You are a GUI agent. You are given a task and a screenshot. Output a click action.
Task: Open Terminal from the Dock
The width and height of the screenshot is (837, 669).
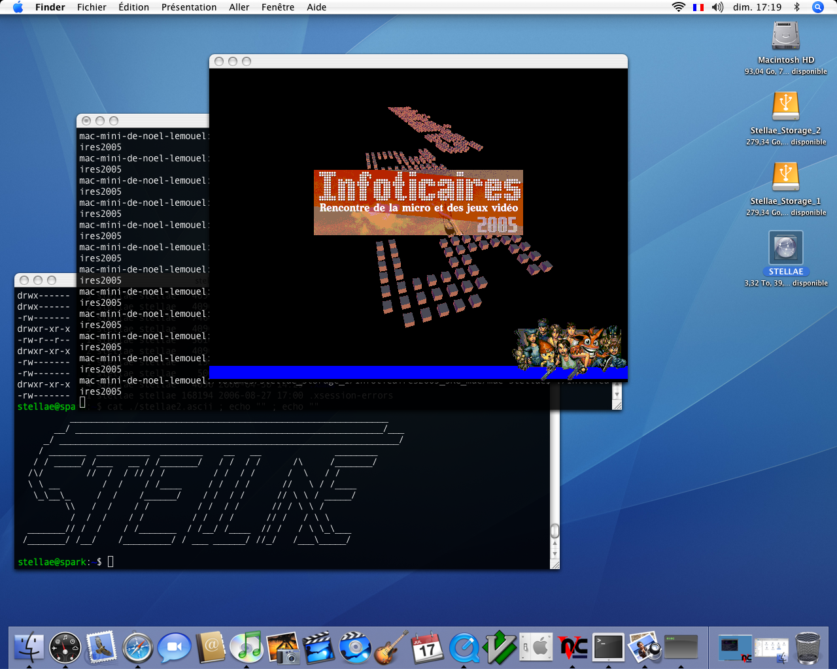click(x=609, y=648)
